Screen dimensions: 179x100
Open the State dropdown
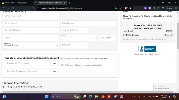point(79,38)
